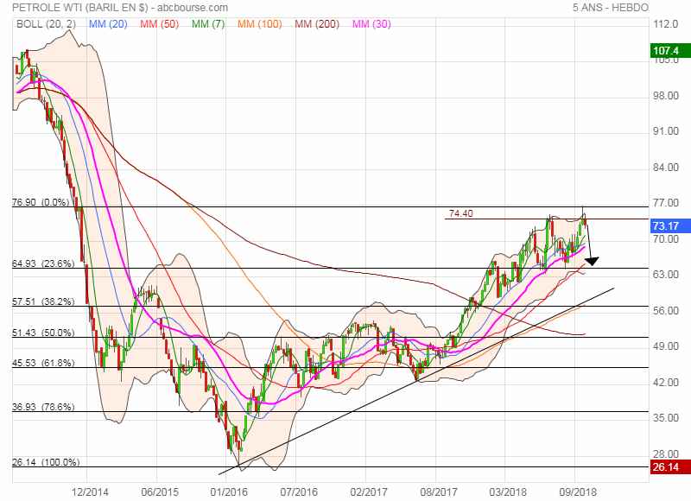This screenshot has height=501, width=691.
Task: Click the 45.53 (61.8%) Fibonacci label
Action: 43,363
